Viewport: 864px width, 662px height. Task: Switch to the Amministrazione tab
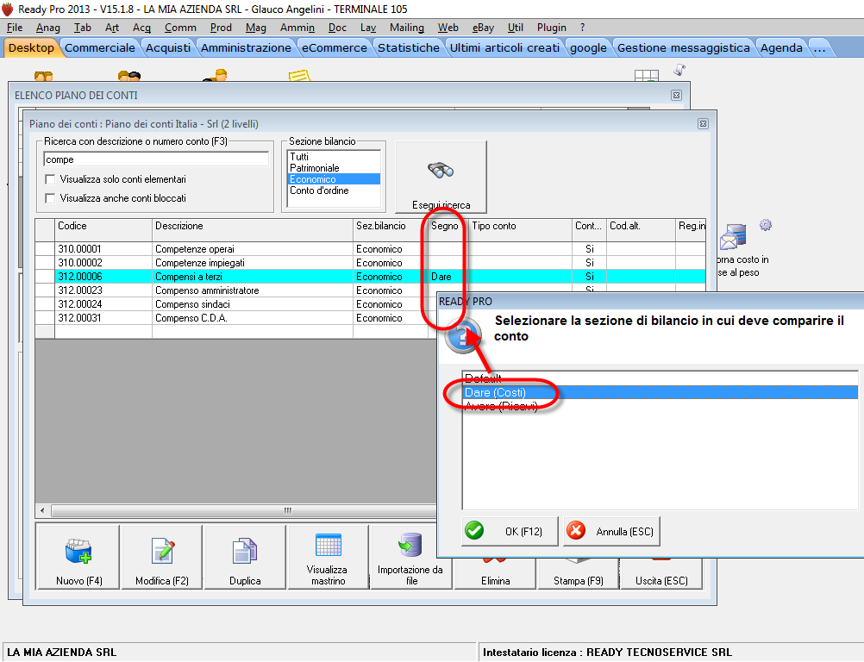tap(246, 48)
